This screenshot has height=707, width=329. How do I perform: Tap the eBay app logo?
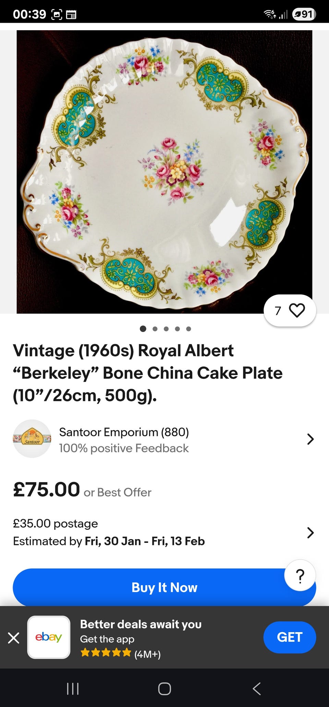tap(49, 637)
